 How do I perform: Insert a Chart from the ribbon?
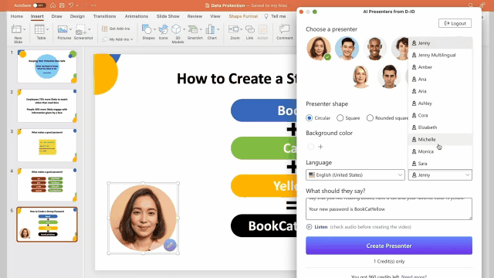pos(211,32)
